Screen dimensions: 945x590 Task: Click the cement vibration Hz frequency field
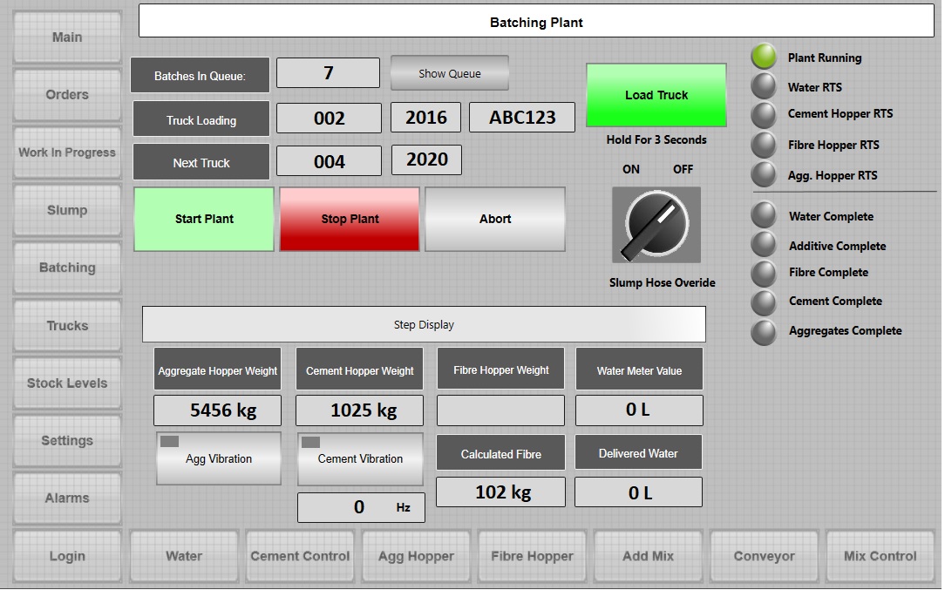coord(361,507)
